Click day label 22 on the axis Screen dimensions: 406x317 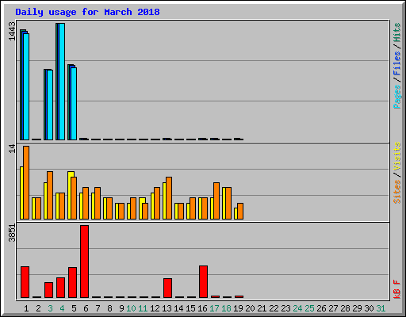tap(274, 308)
